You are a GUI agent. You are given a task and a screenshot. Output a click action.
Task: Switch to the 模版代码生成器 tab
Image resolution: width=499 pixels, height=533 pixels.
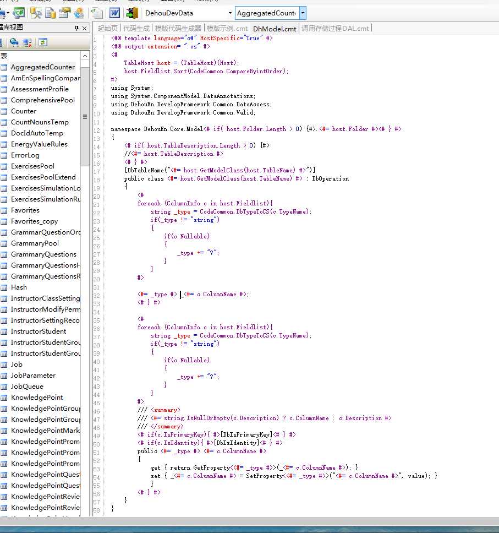(178, 29)
